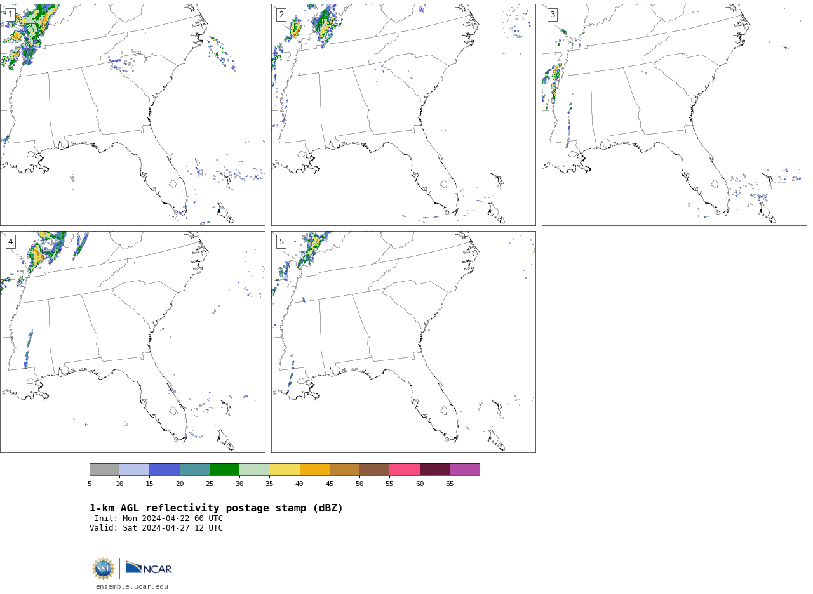Select the pale green 30-35 dBZ swatch
Screen dimensions: 813x594
click(x=255, y=470)
